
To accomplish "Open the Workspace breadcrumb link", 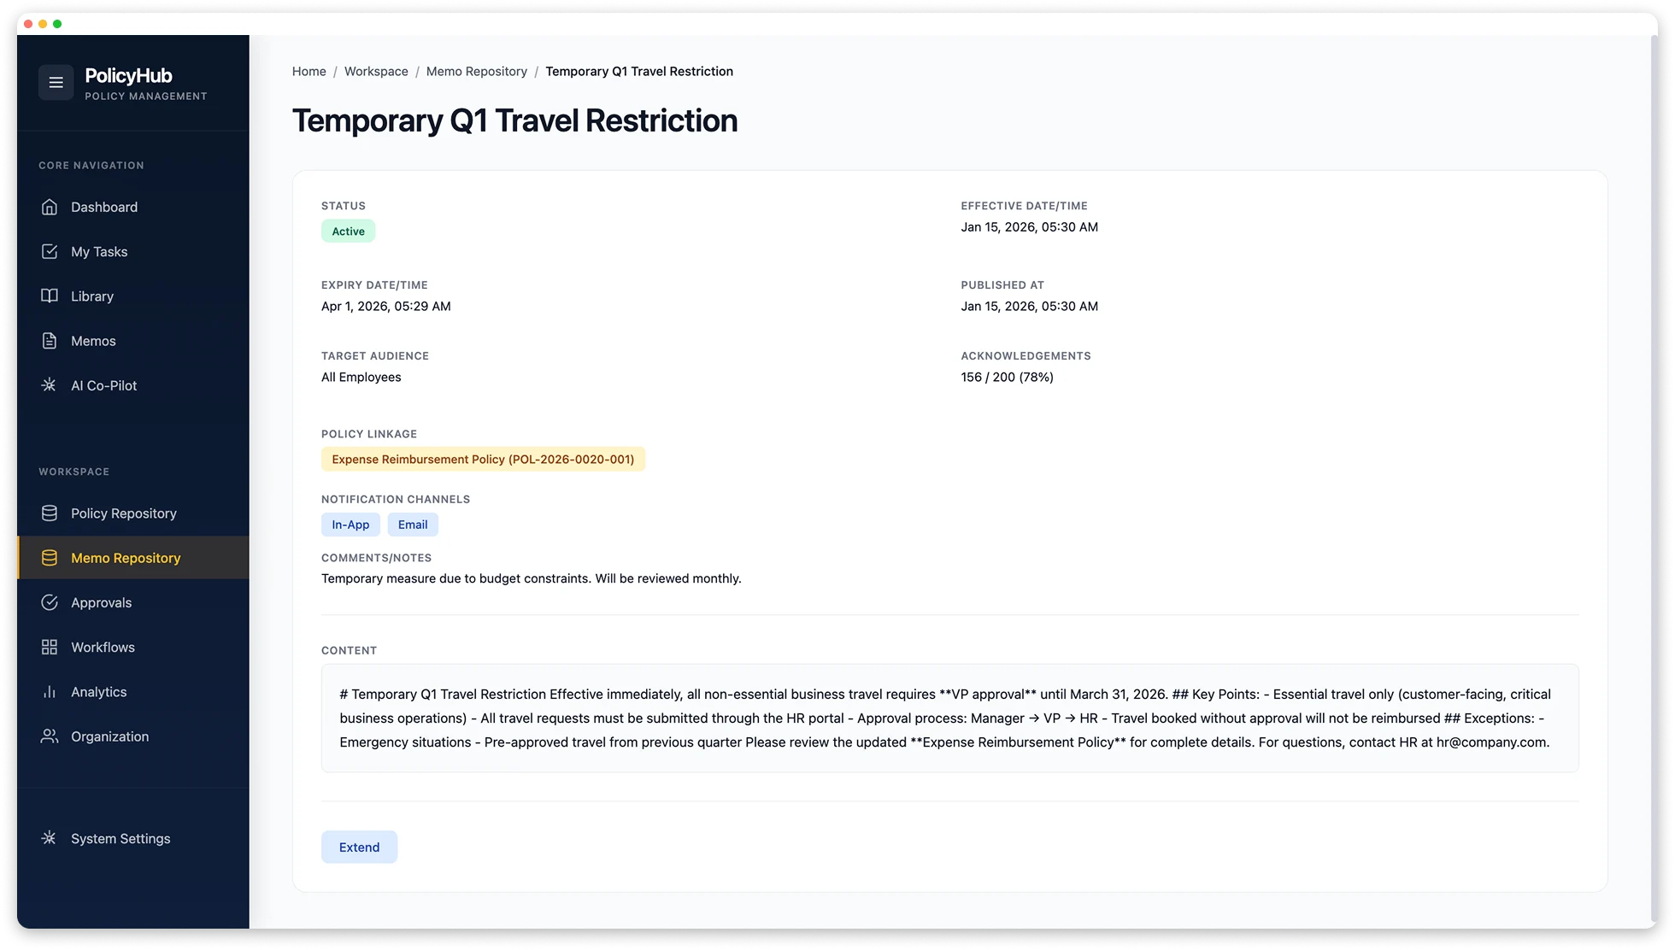I will (x=376, y=72).
